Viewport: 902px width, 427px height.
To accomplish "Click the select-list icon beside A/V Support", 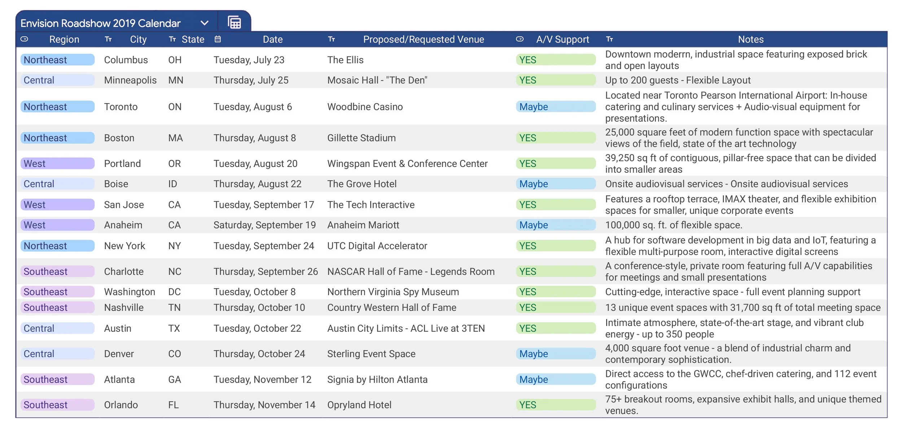I will pyautogui.click(x=520, y=40).
